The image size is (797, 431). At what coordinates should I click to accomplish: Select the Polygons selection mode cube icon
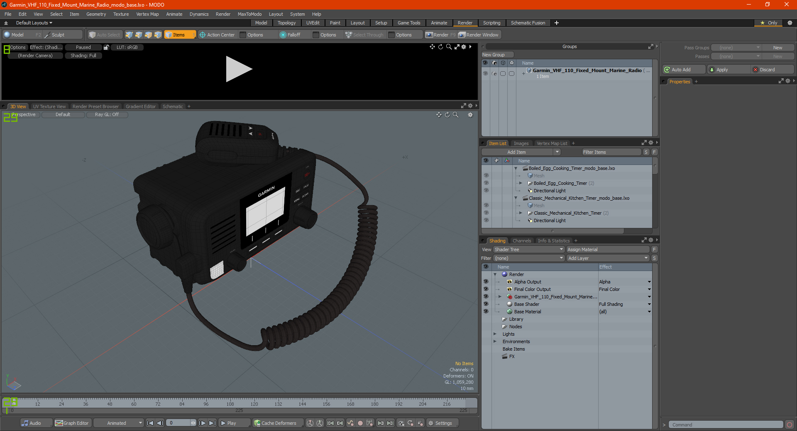148,35
